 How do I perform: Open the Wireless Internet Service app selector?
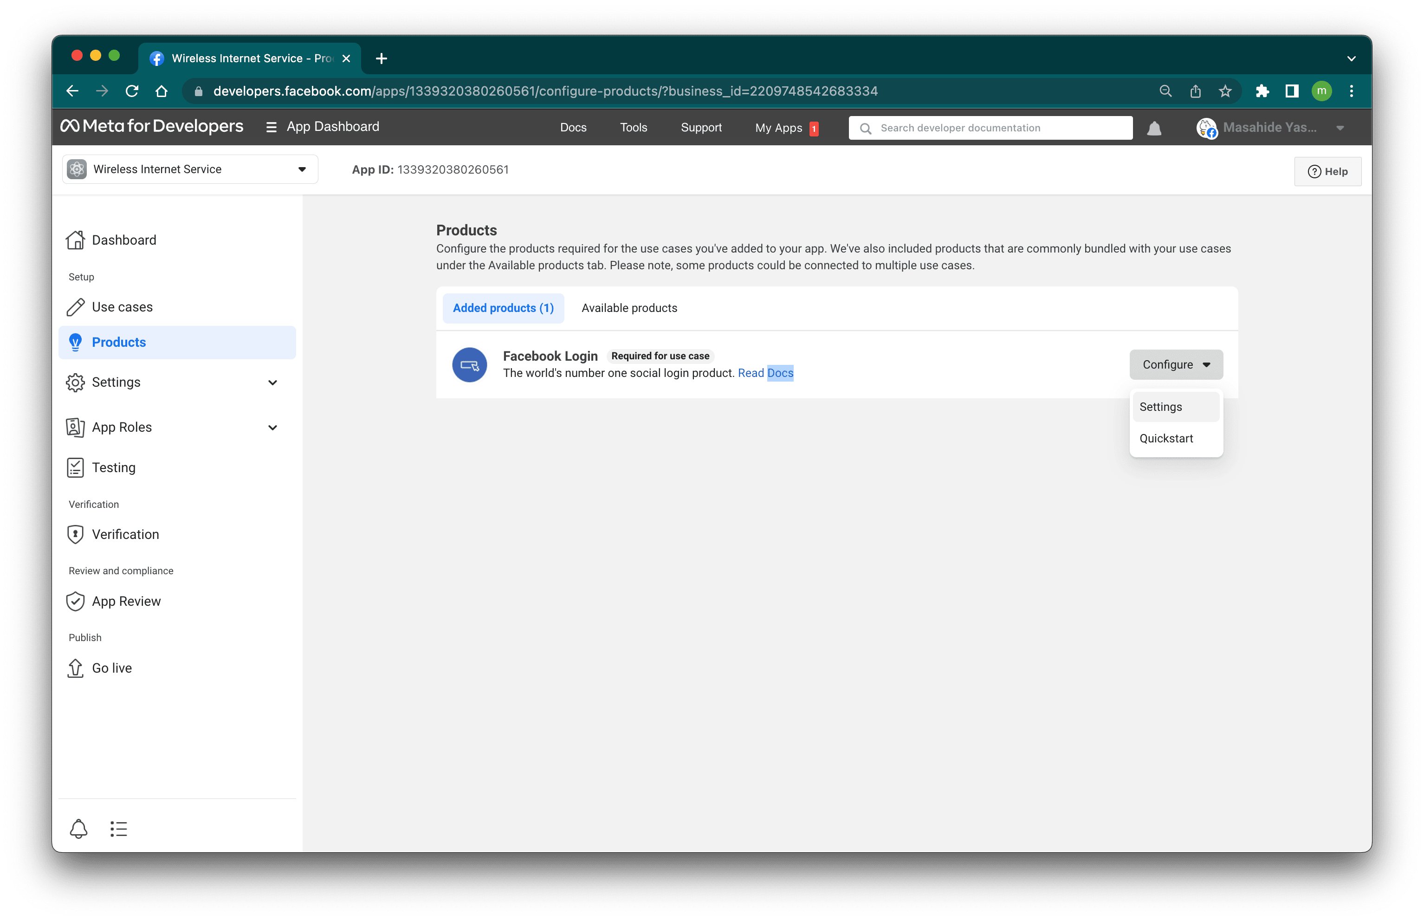point(190,169)
